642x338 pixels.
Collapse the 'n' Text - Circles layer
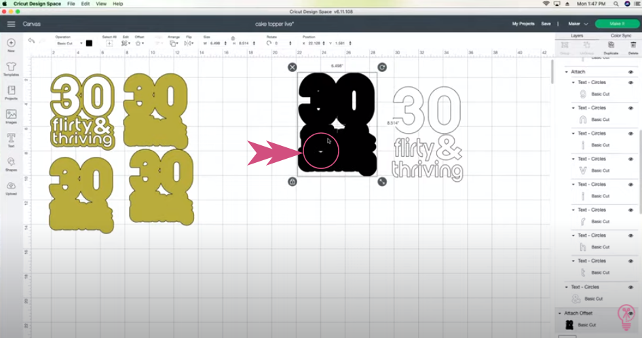tap(573, 108)
